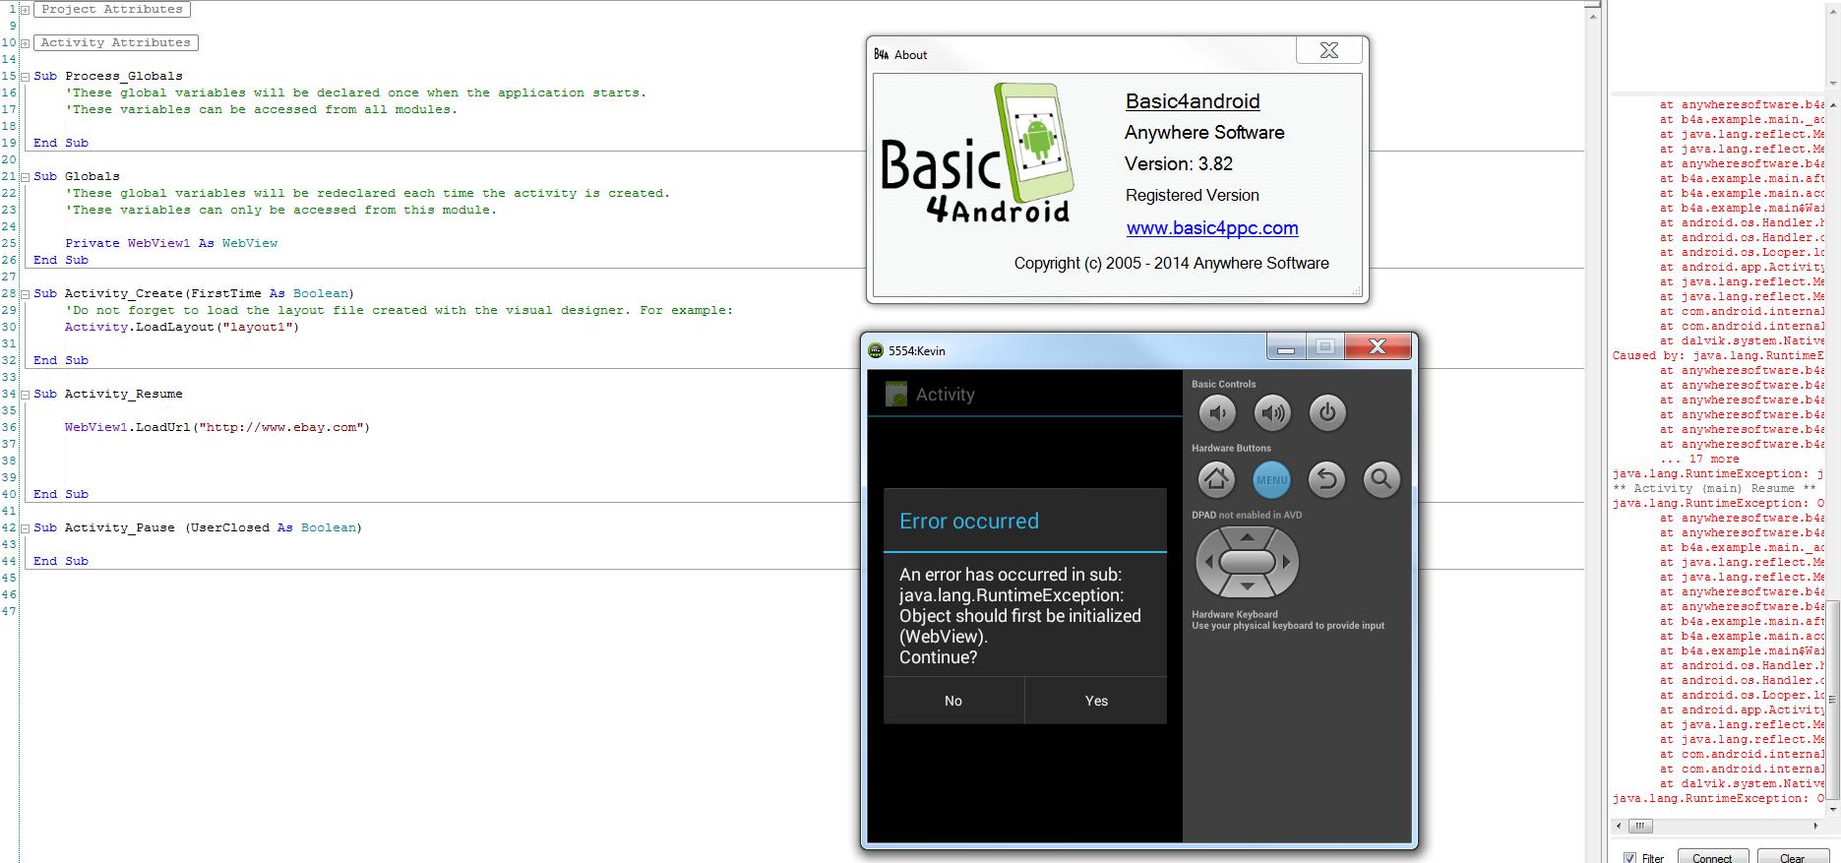Choose Yes in the Error occurred dialog
Screen dimensions: 1841x863
click(x=1096, y=701)
